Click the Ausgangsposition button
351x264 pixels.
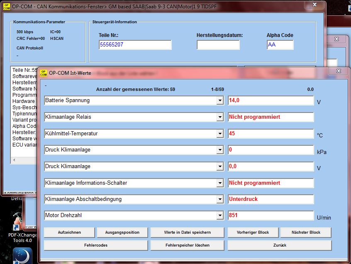122,232
